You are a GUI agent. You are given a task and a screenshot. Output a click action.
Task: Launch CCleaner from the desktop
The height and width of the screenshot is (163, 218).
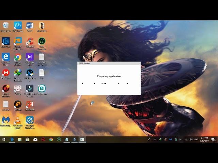[x=30, y=42]
